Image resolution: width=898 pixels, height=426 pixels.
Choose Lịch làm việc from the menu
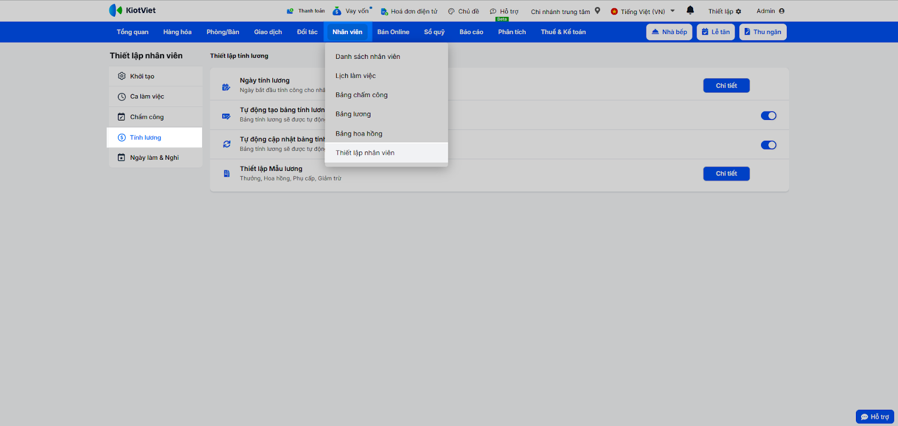pos(386,76)
